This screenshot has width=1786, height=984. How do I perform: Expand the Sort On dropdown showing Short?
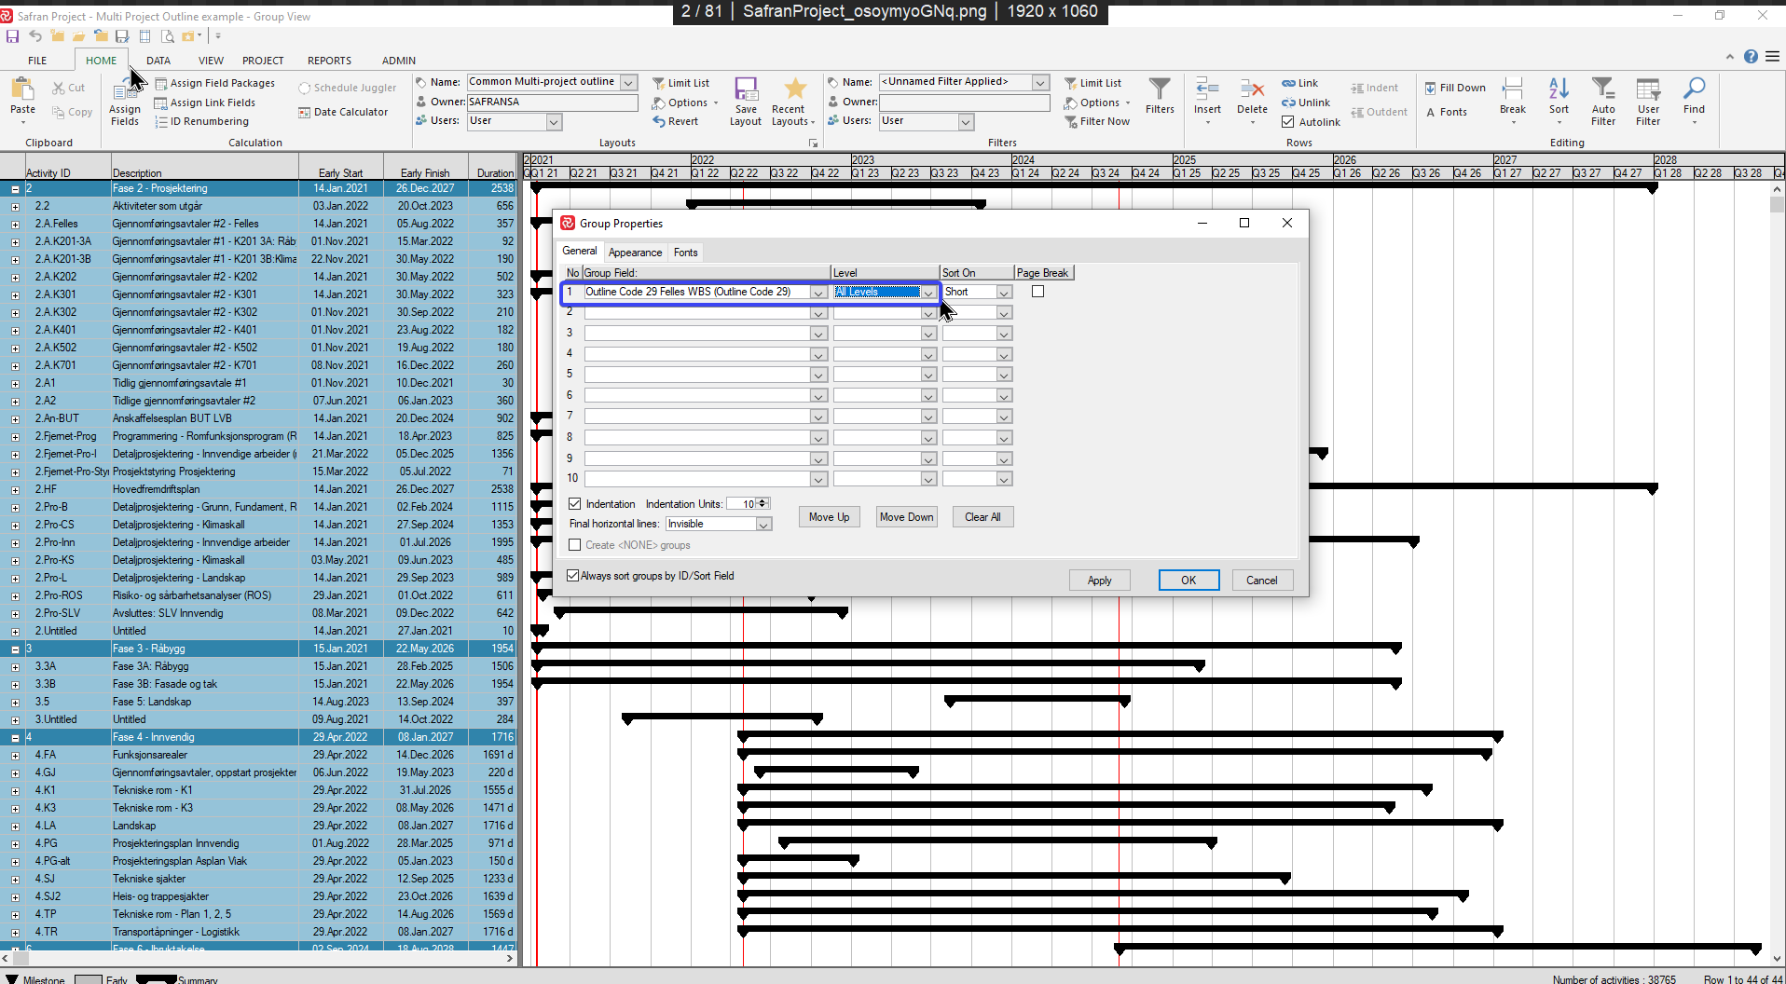pyautogui.click(x=1004, y=293)
